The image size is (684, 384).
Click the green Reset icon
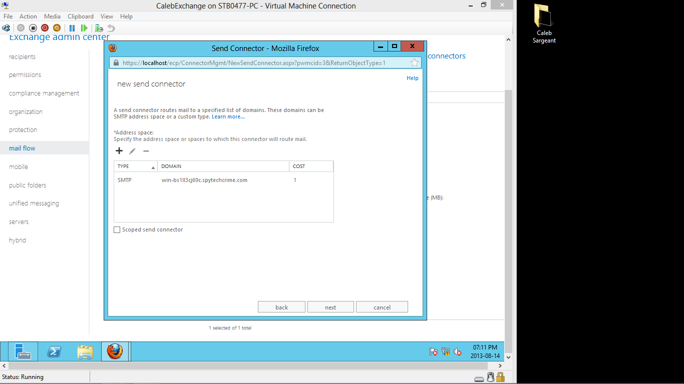point(84,28)
